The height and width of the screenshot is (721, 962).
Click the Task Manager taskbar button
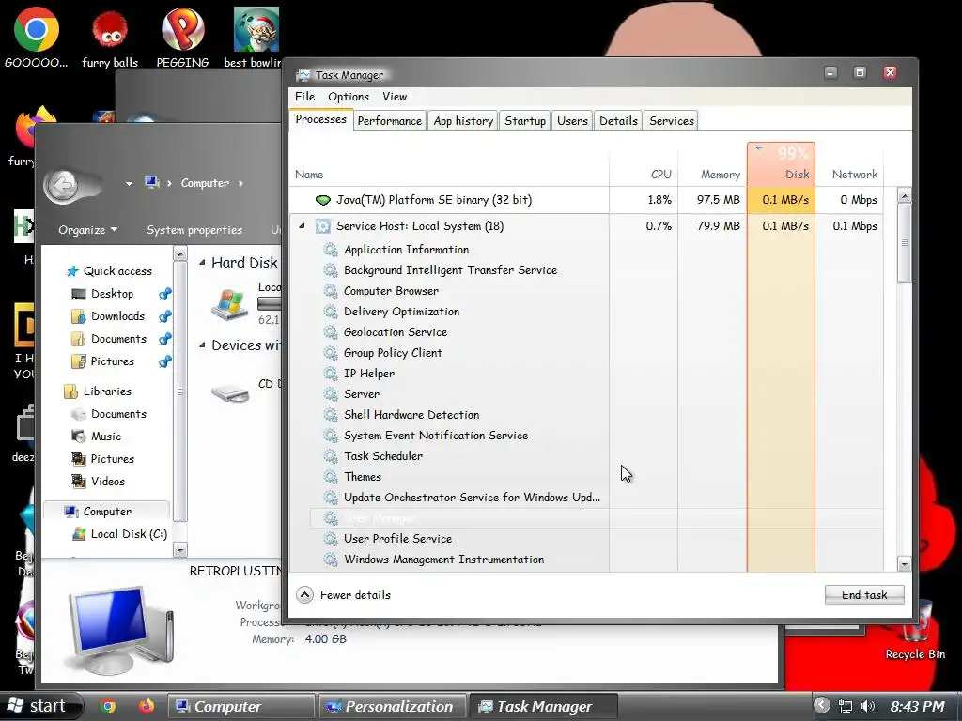(x=542, y=706)
